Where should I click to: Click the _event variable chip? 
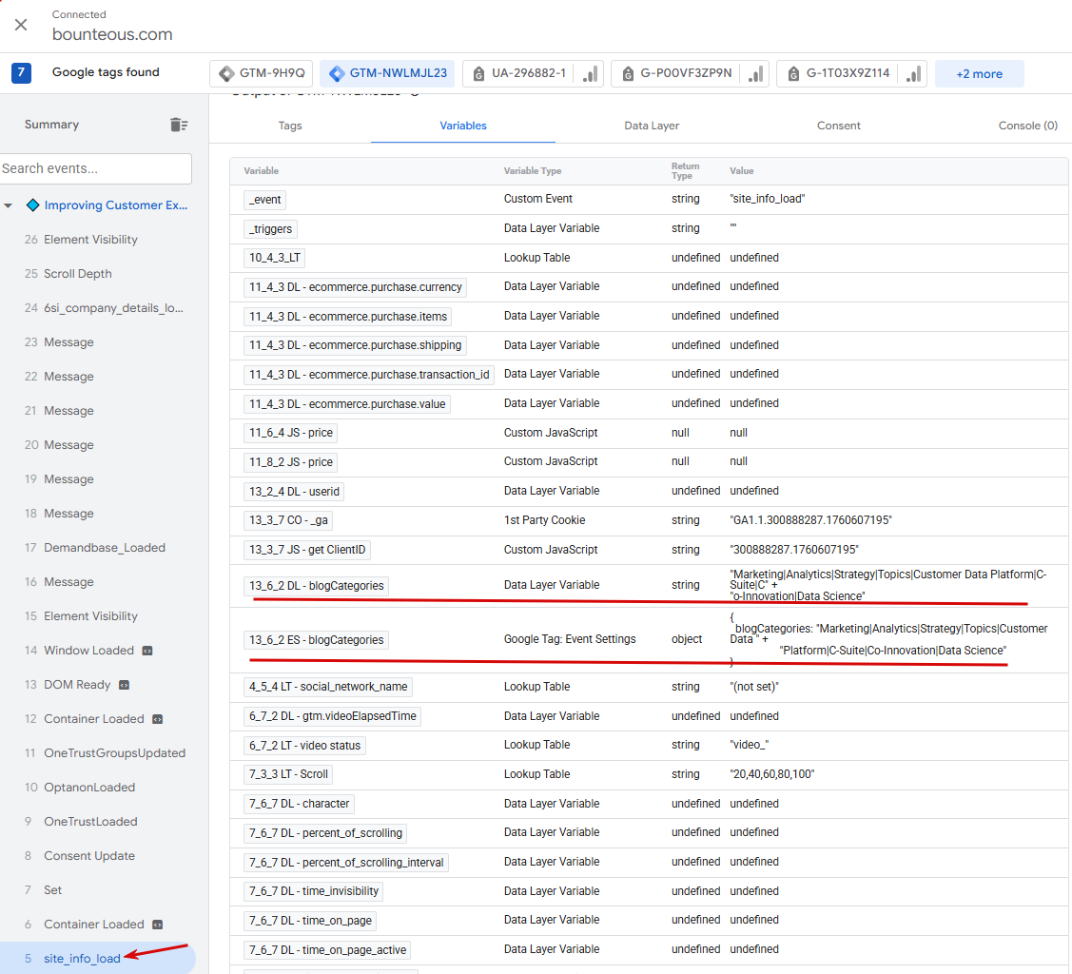point(264,200)
